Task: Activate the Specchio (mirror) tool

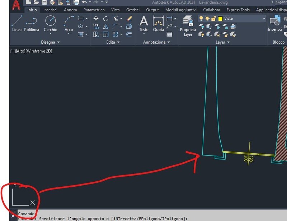Action: pyautogui.click(x=106, y=26)
